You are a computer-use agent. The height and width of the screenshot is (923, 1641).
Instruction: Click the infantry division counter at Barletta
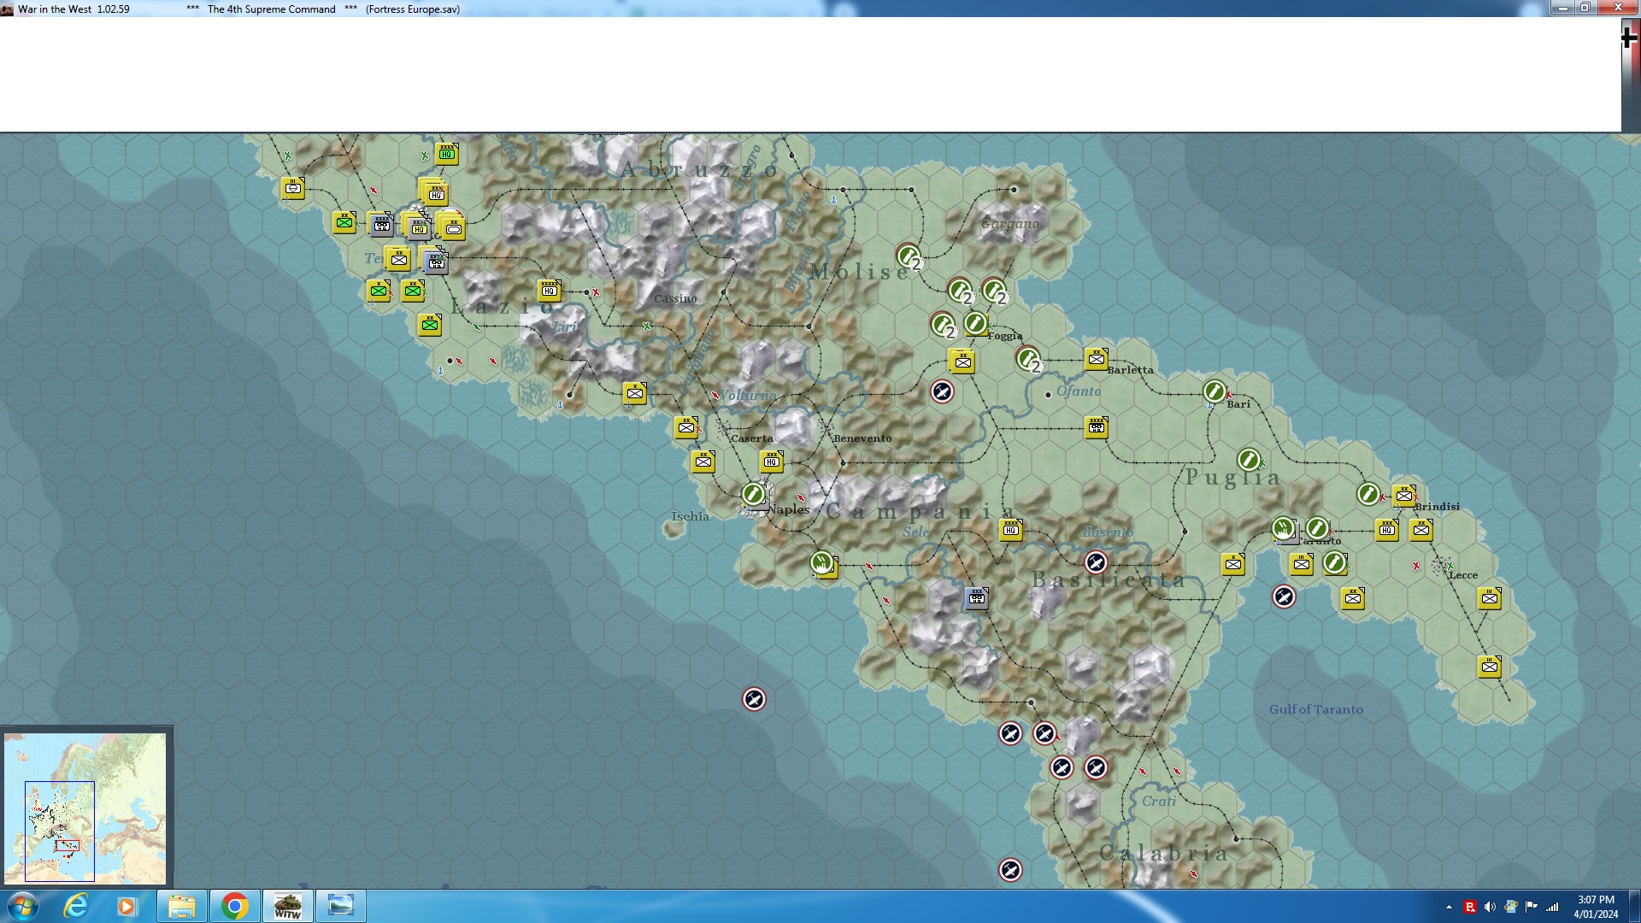[x=1097, y=359]
